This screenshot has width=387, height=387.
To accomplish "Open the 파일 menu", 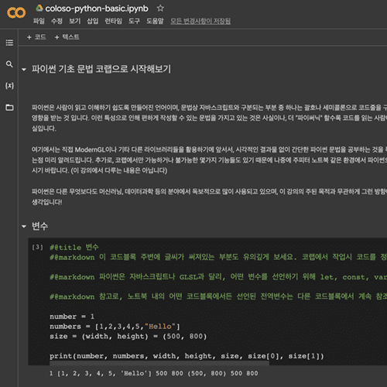I will tap(39, 21).
